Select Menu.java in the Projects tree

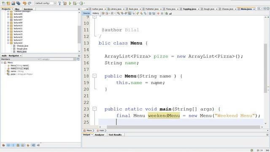22,52
